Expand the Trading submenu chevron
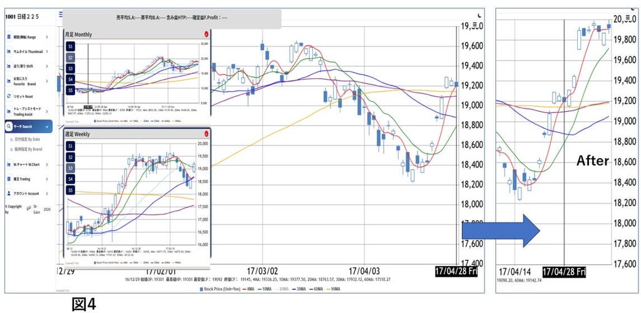Image resolution: width=641 pixels, height=313 pixels. pyautogui.click(x=47, y=179)
